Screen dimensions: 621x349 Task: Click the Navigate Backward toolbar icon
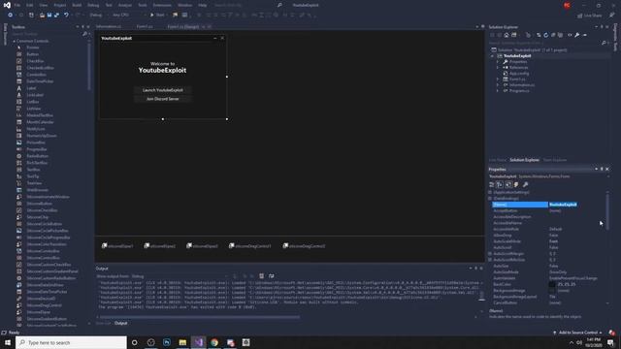(10, 16)
